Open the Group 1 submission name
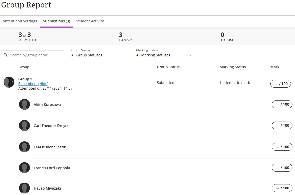This screenshot has height=195, width=295. coord(25,79)
